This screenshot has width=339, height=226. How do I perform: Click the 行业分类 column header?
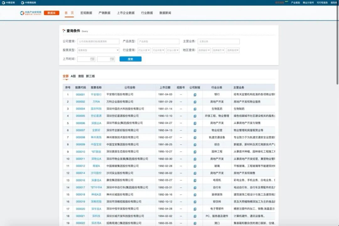[x=217, y=87]
